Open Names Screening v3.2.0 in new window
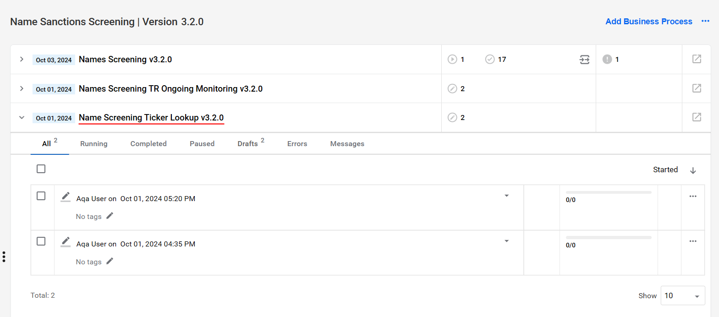Screen dimensions: 719x317 tap(697, 59)
